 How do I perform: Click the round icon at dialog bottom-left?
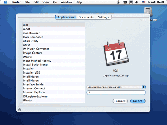click(x=20, y=110)
